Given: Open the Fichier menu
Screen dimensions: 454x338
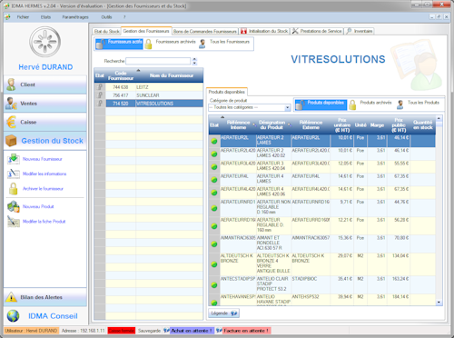Looking at the screenshot, I should (x=23, y=17).
